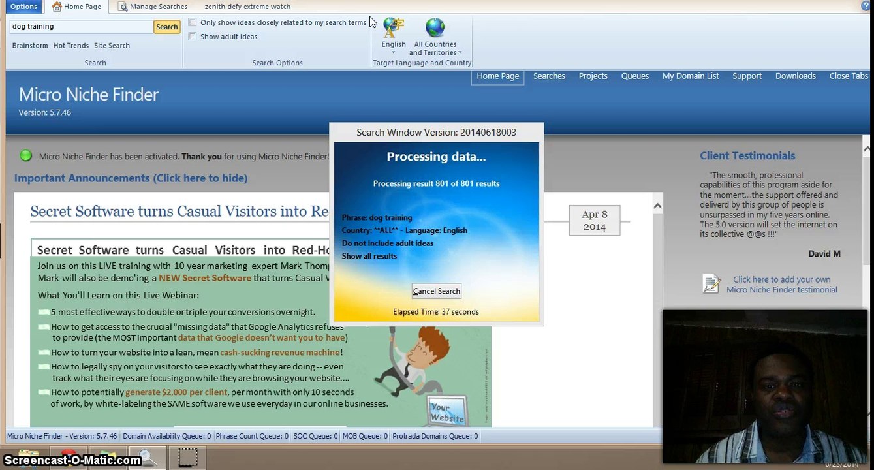Click the Protrada Domains Queue status entry
The height and width of the screenshot is (470, 874).
(x=435, y=436)
